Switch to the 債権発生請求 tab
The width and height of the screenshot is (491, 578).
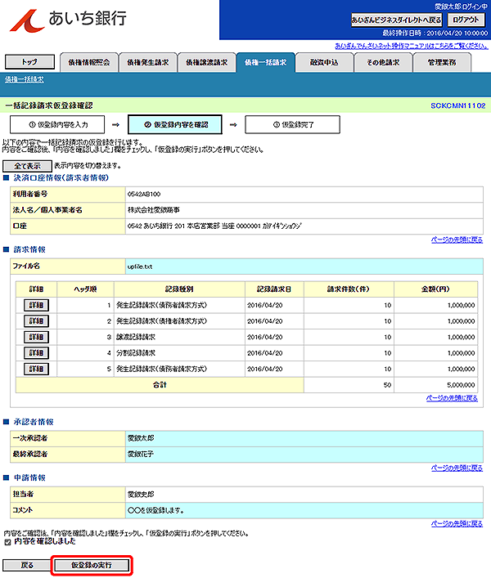[148, 63]
